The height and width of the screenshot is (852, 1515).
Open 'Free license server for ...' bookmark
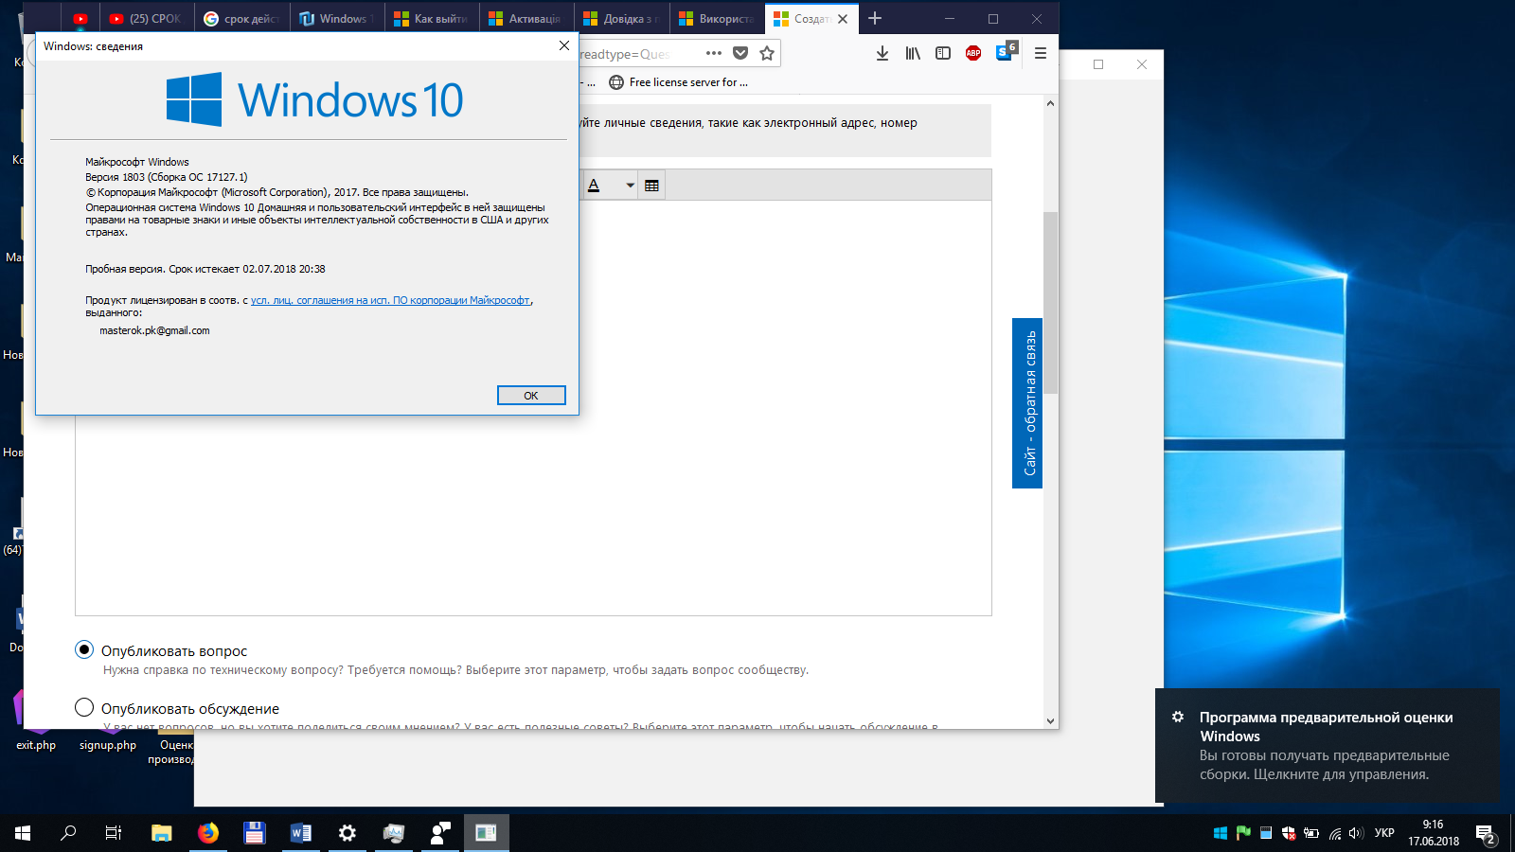[678, 82]
